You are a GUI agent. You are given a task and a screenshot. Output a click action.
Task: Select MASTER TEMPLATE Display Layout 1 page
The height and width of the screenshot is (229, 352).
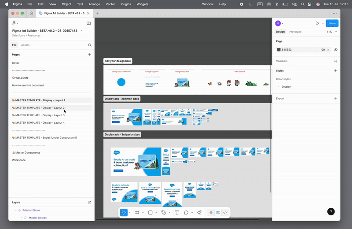[51, 100]
